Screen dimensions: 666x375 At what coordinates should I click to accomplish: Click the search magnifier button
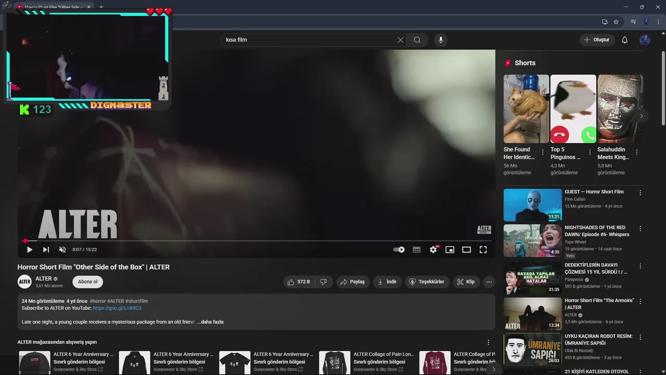[x=417, y=40]
